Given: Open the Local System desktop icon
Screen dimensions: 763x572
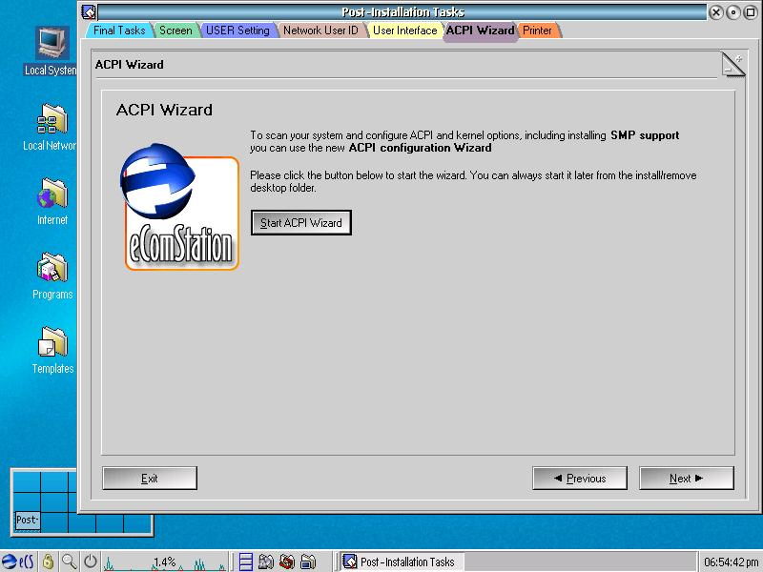Looking at the screenshot, I should click(52, 51).
